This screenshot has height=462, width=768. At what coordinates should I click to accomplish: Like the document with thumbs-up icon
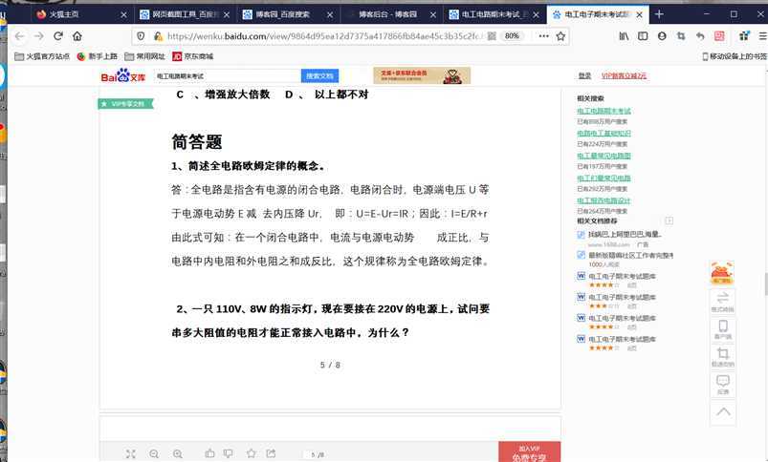(209, 453)
